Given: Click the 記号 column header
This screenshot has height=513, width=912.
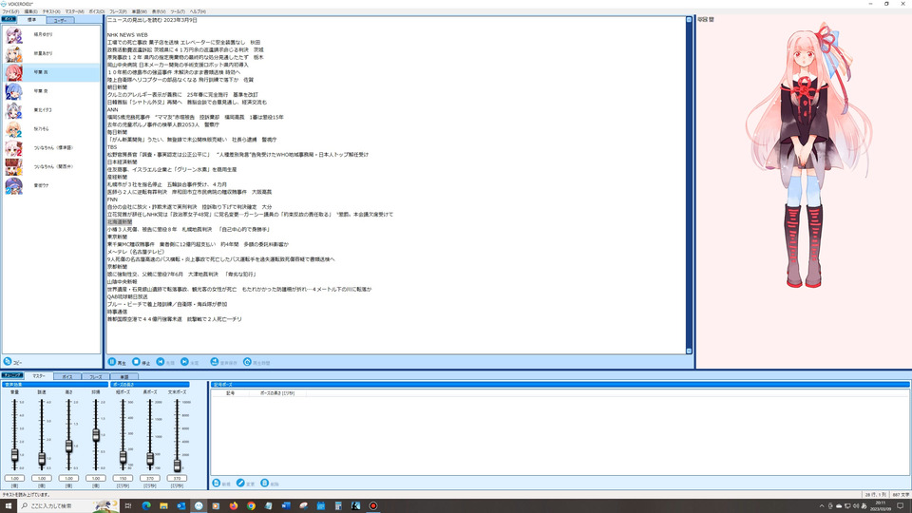Looking at the screenshot, I should click(230, 393).
